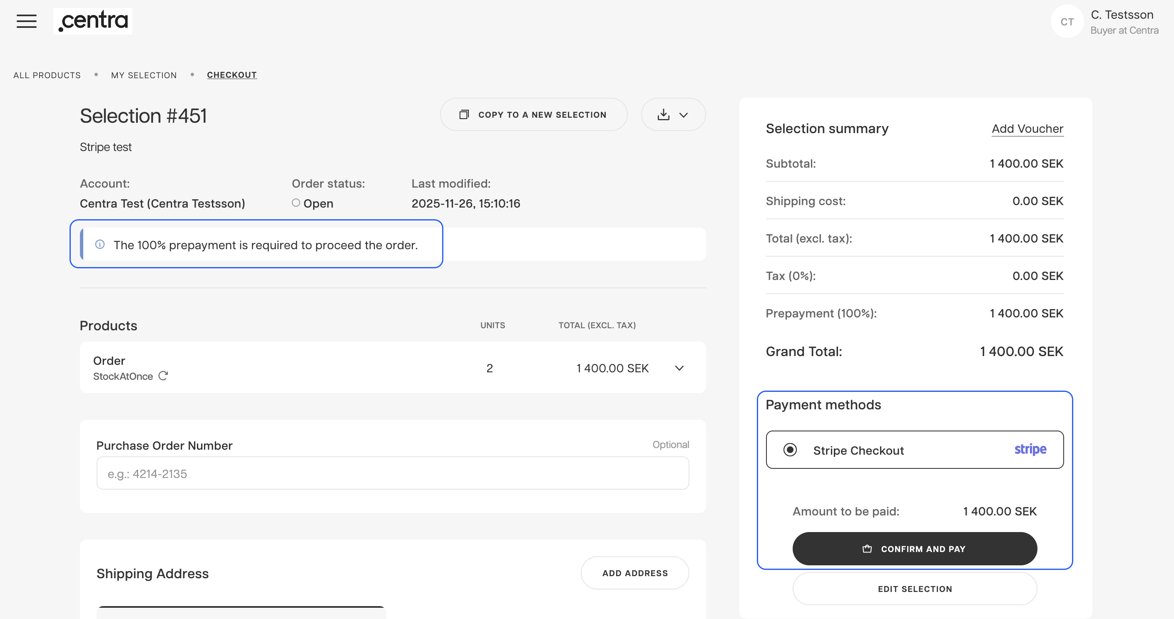Image resolution: width=1174 pixels, height=619 pixels.
Task: Click the Checkout breadcrumb
Action: [x=231, y=75]
